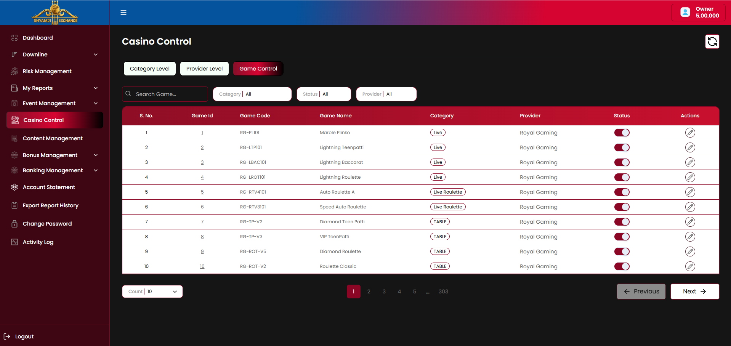Click the Logout exit icon

pos(7,336)
